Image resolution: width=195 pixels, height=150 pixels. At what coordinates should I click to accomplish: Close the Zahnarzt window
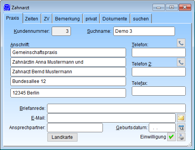click(x=185, y=7)
